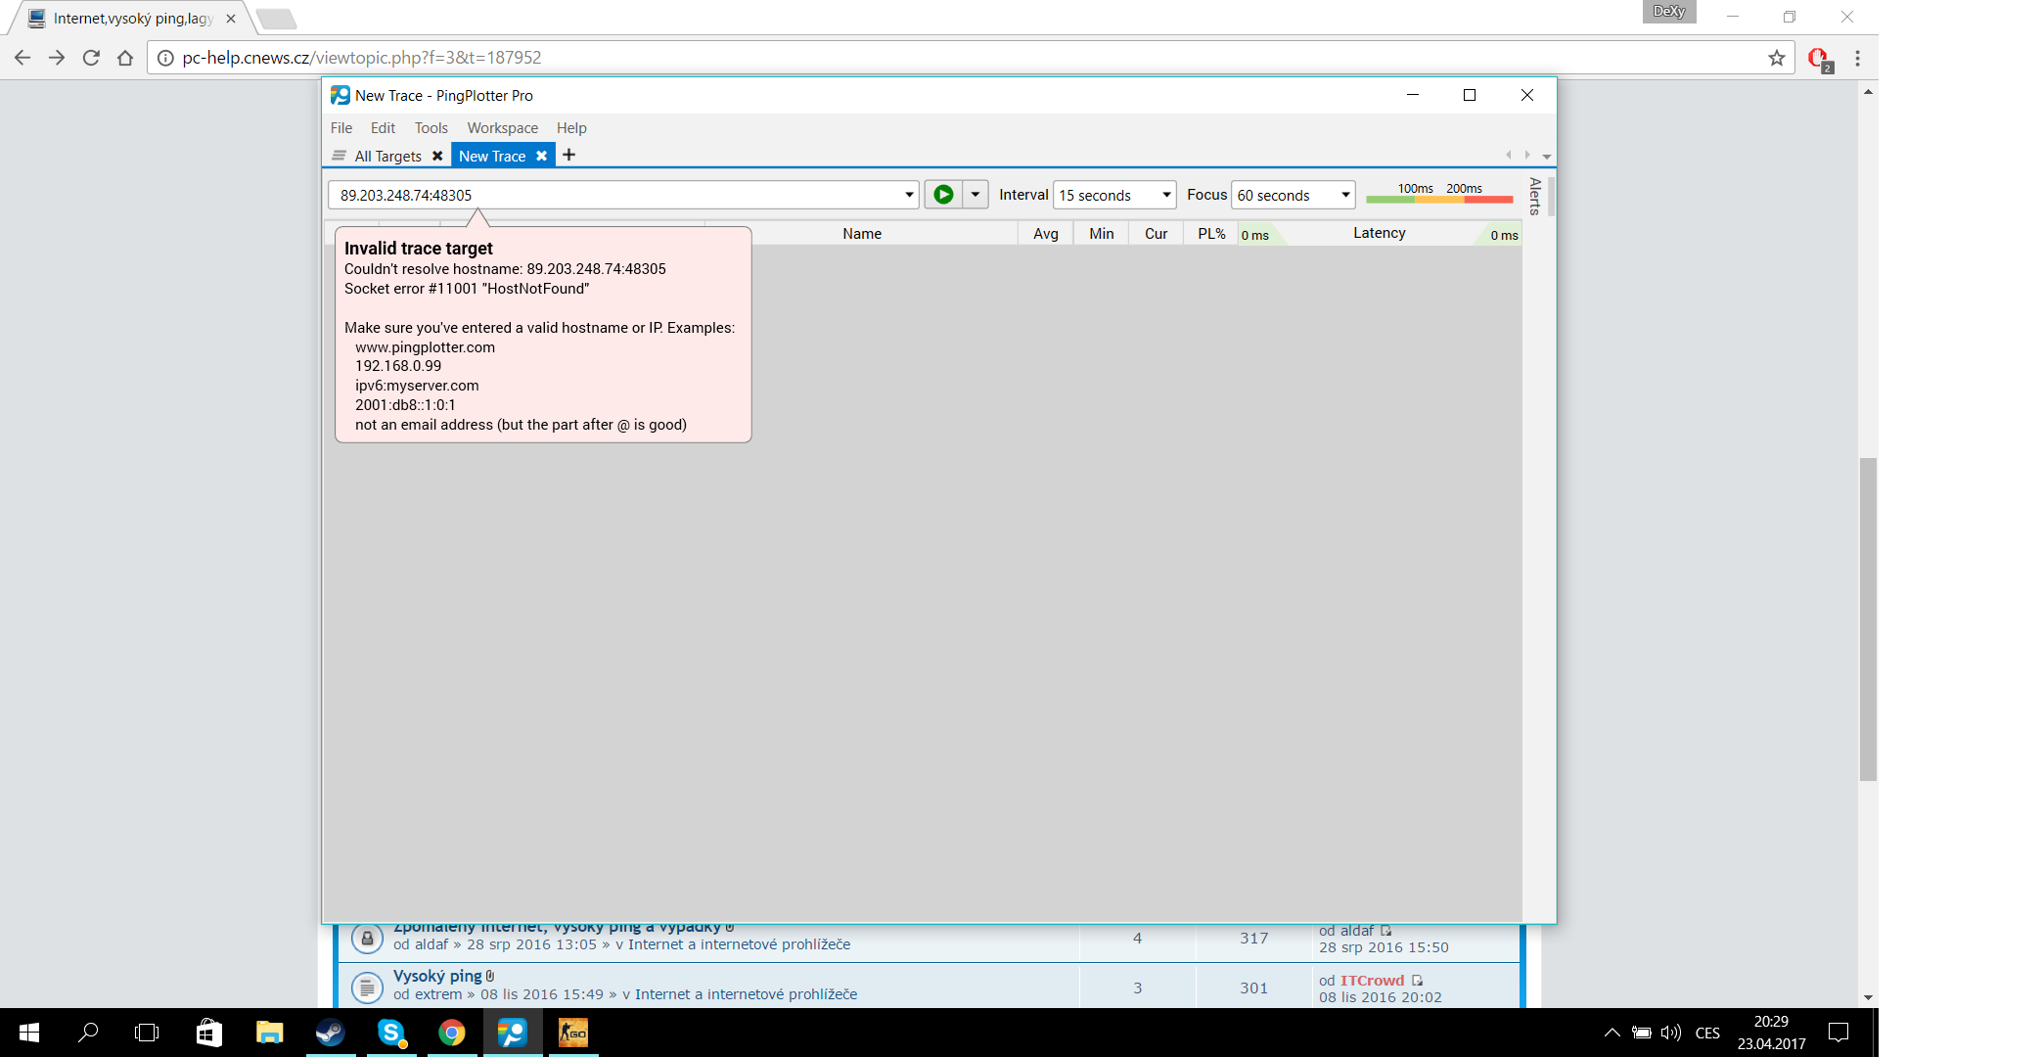Open the vertical Alerts side panel

pos(1534,196)
